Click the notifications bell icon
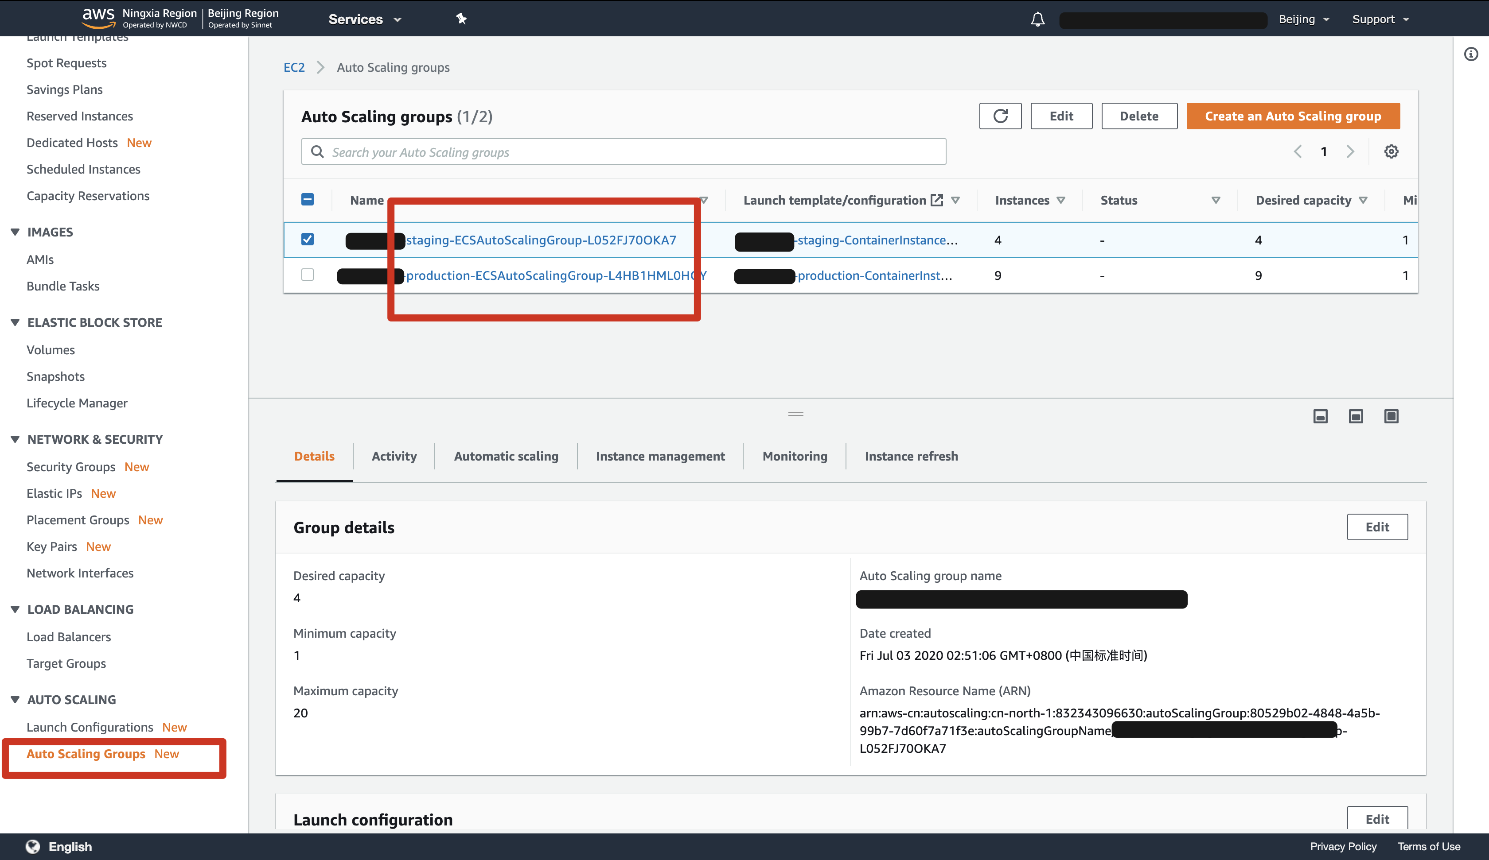1489x860 pixels. coord(1037,19)
